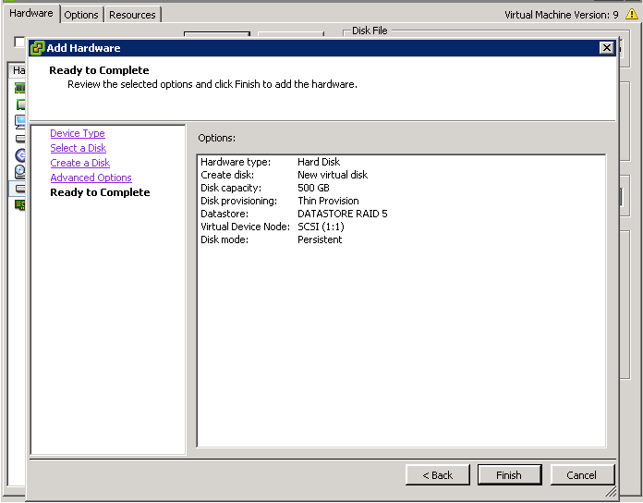643x503 pixels.
Task: Click the Finish button
Action: pos(510,475)
